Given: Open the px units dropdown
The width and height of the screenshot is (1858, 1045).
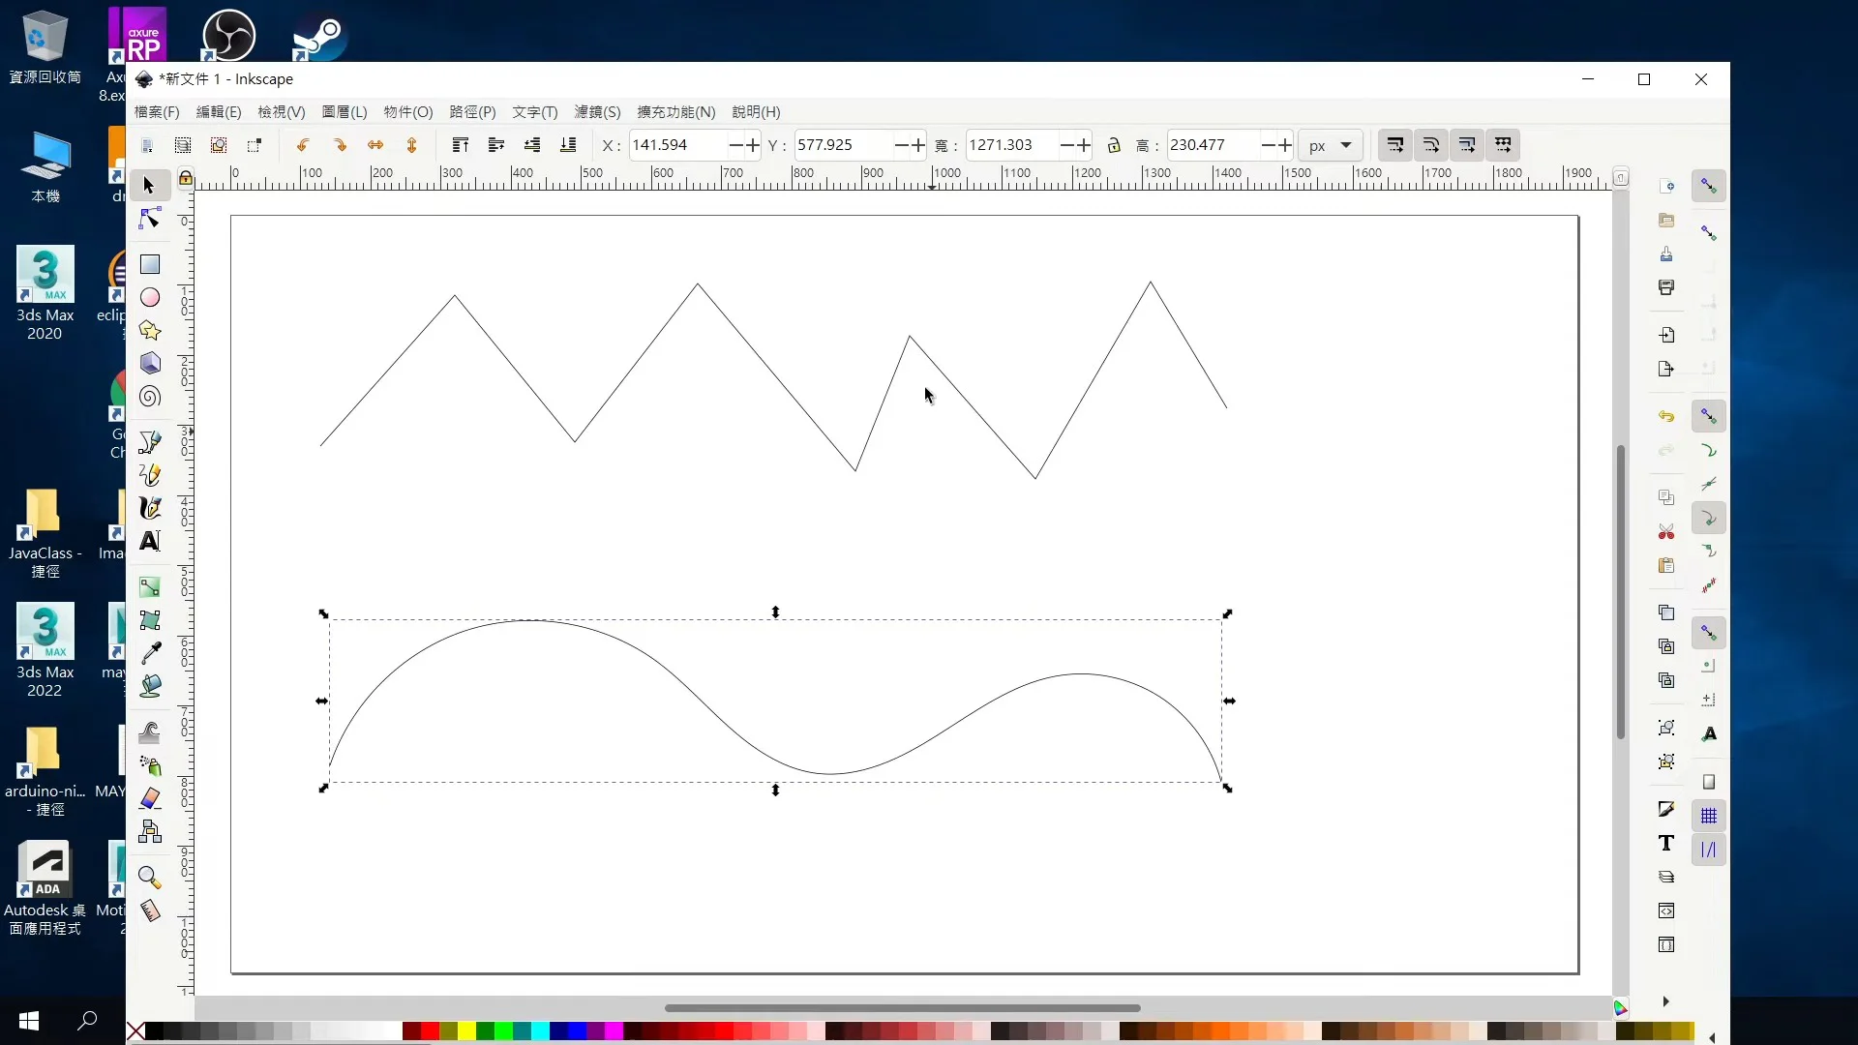Looking at the screenshot, I should pos(1331,145).
